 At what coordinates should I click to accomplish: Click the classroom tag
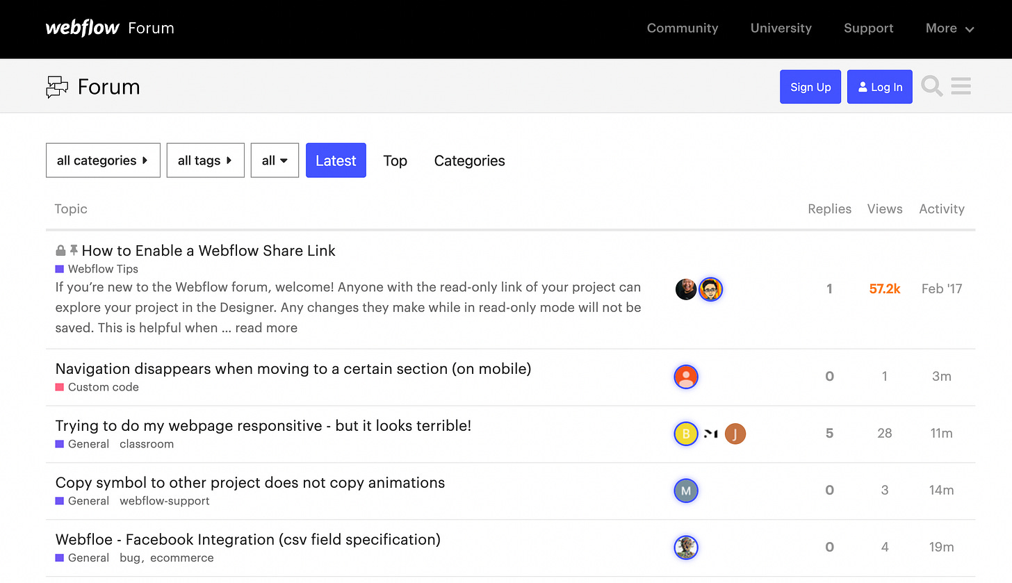(x=147, y=444)
